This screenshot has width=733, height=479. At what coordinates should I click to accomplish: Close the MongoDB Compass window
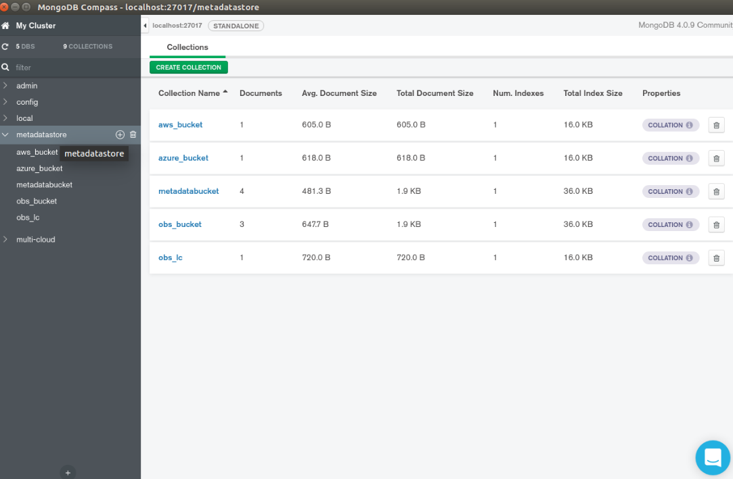pos(4,7)
